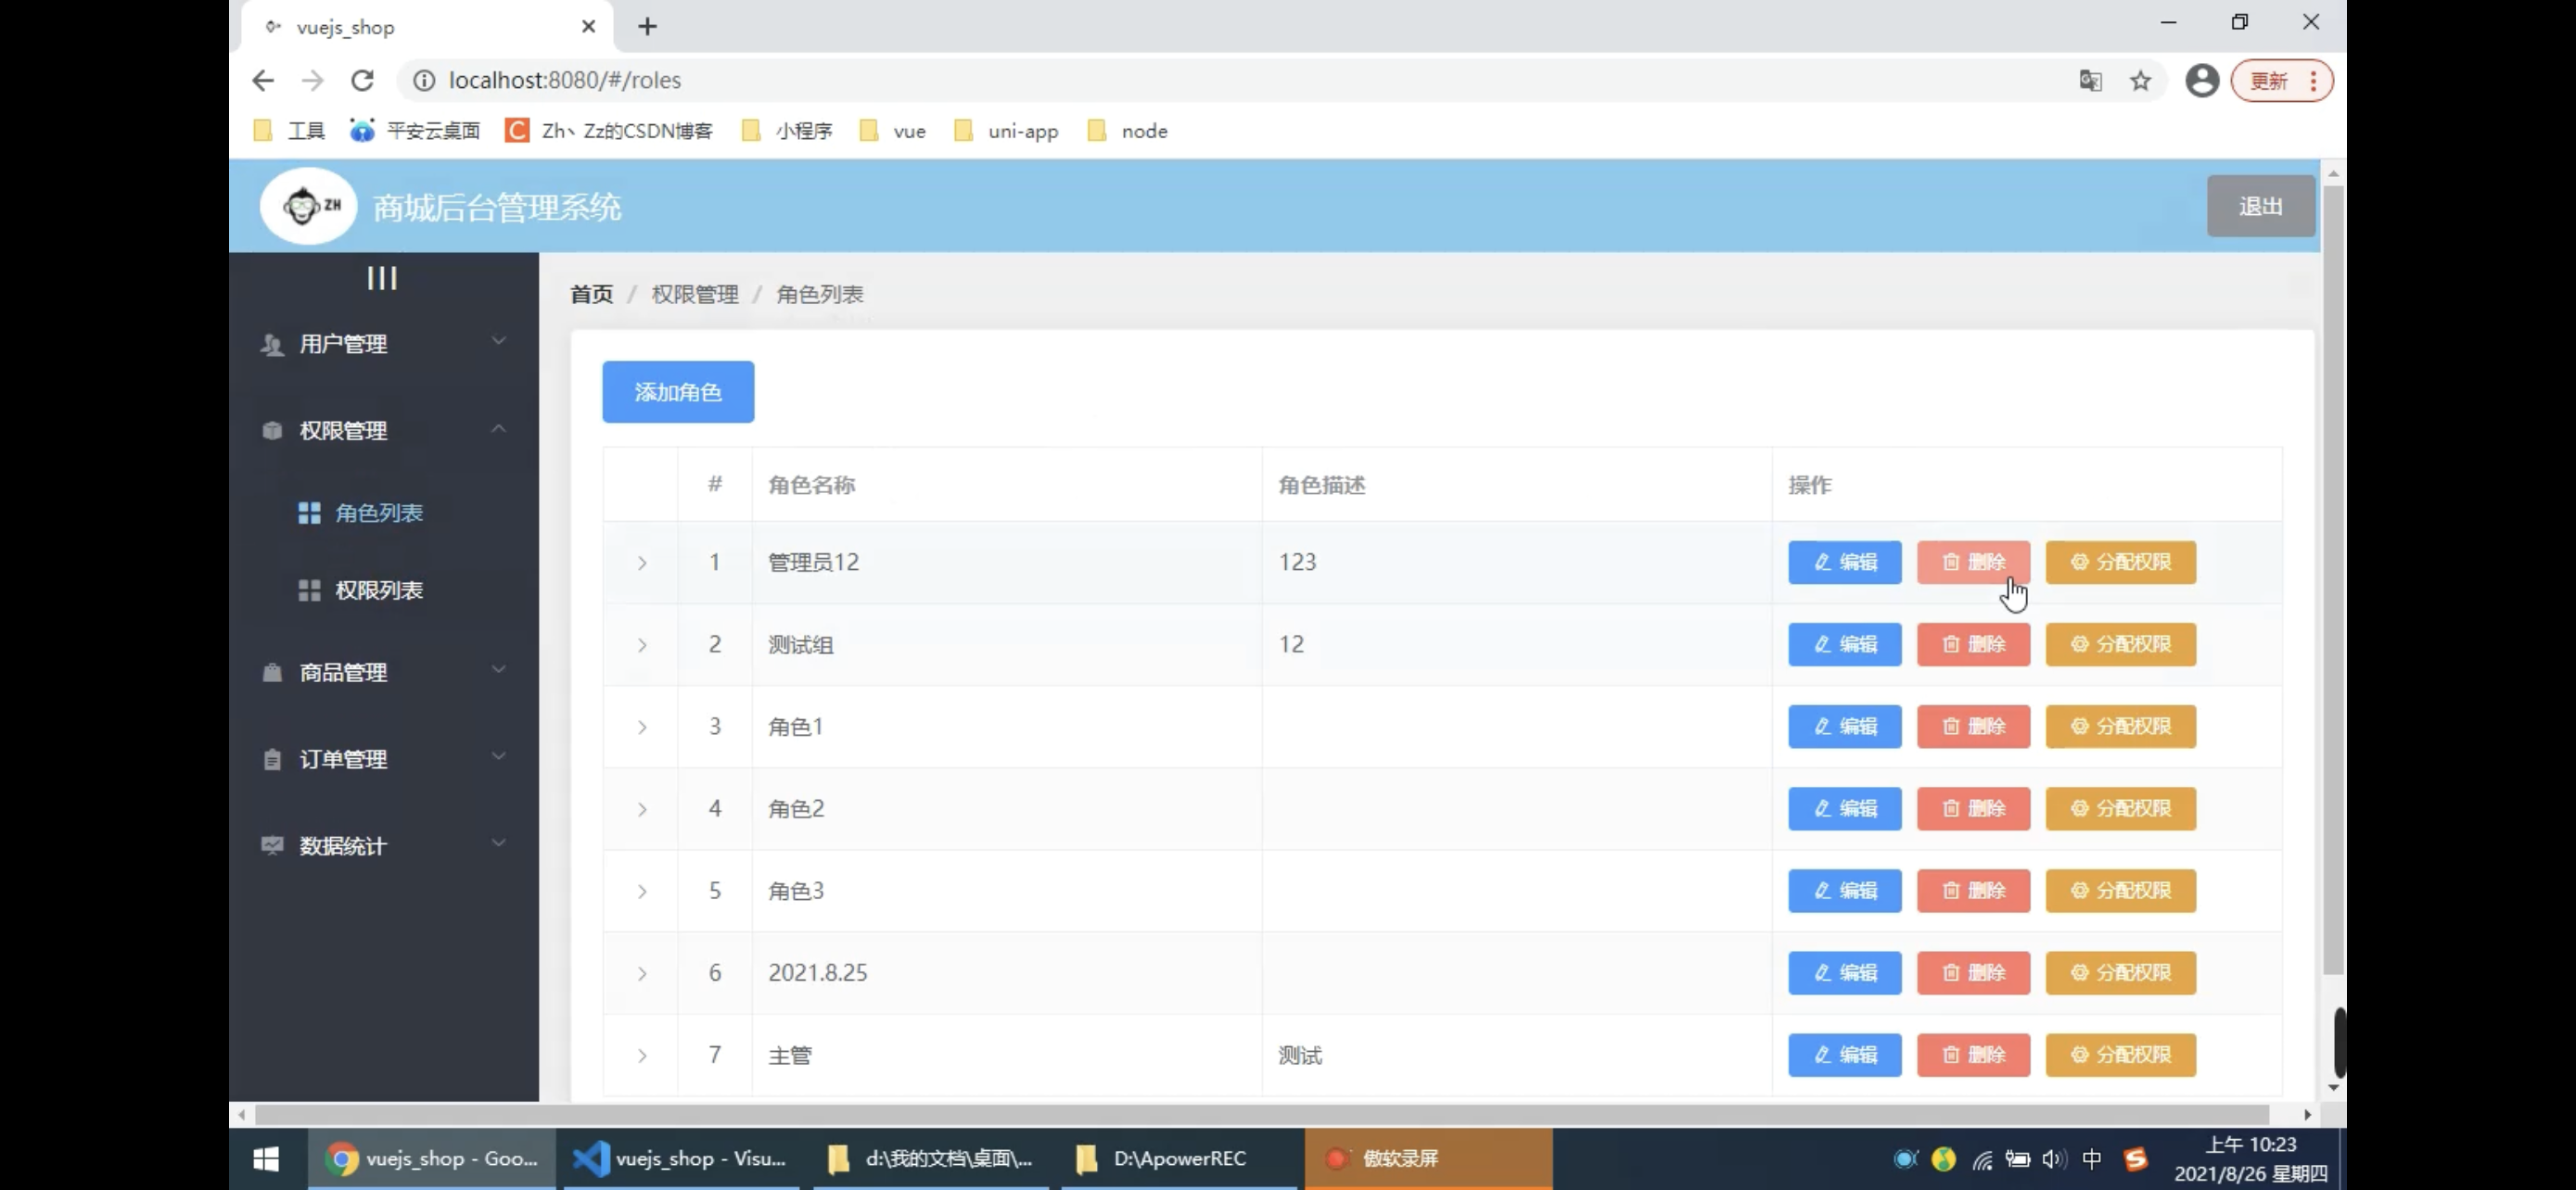
Task: Open the Chrome profile avatar
Action: (x=2202, y=80)
